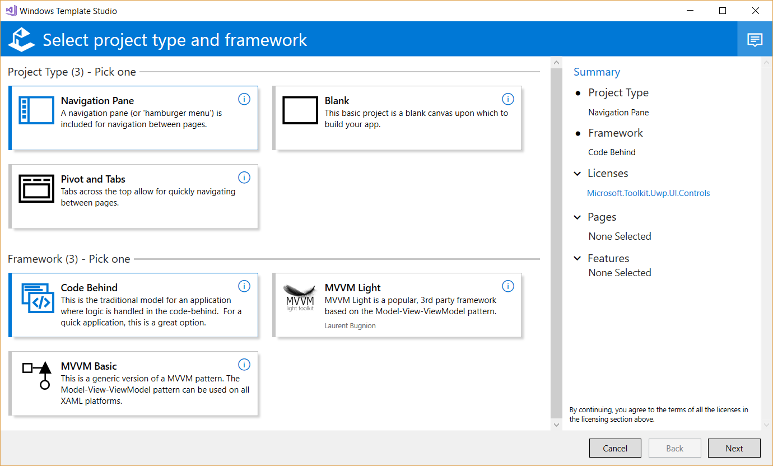
Task: Collapse the Licenses section
Action: 578,174
